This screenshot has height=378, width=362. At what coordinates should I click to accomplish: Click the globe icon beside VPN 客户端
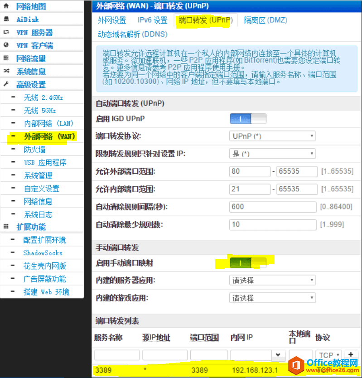point(6,45)
